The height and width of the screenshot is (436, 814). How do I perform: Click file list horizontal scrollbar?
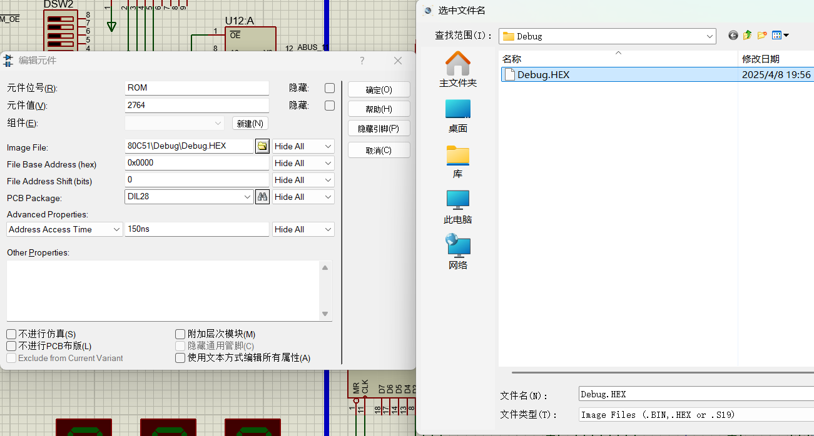pyautogui.click(x=662, y=373)
